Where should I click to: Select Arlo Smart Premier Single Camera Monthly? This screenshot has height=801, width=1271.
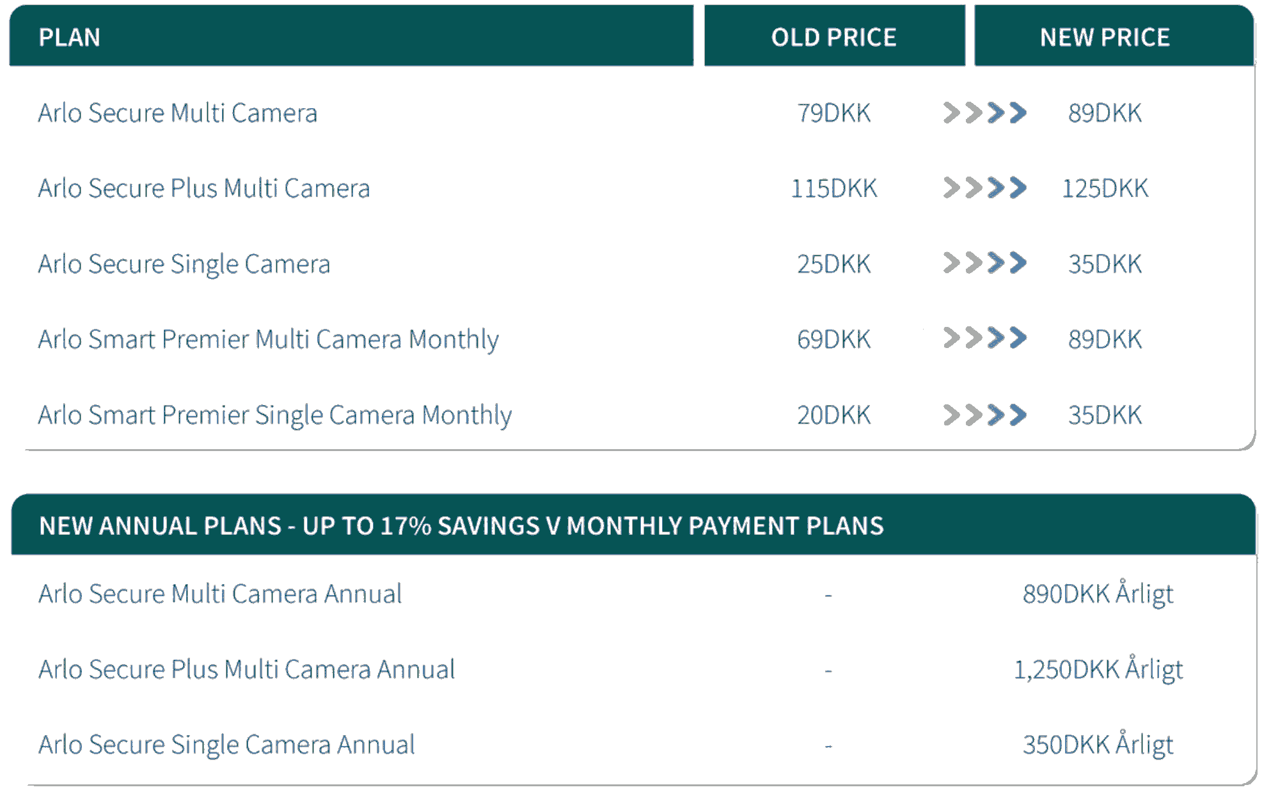click(x=274, y=415)
